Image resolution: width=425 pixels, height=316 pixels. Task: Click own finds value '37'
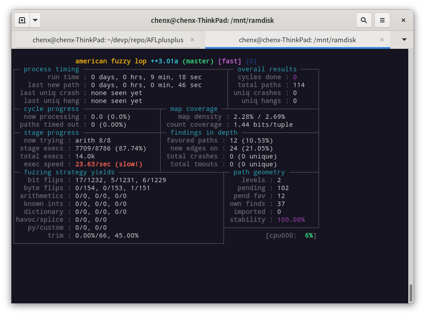click(281, 204)
